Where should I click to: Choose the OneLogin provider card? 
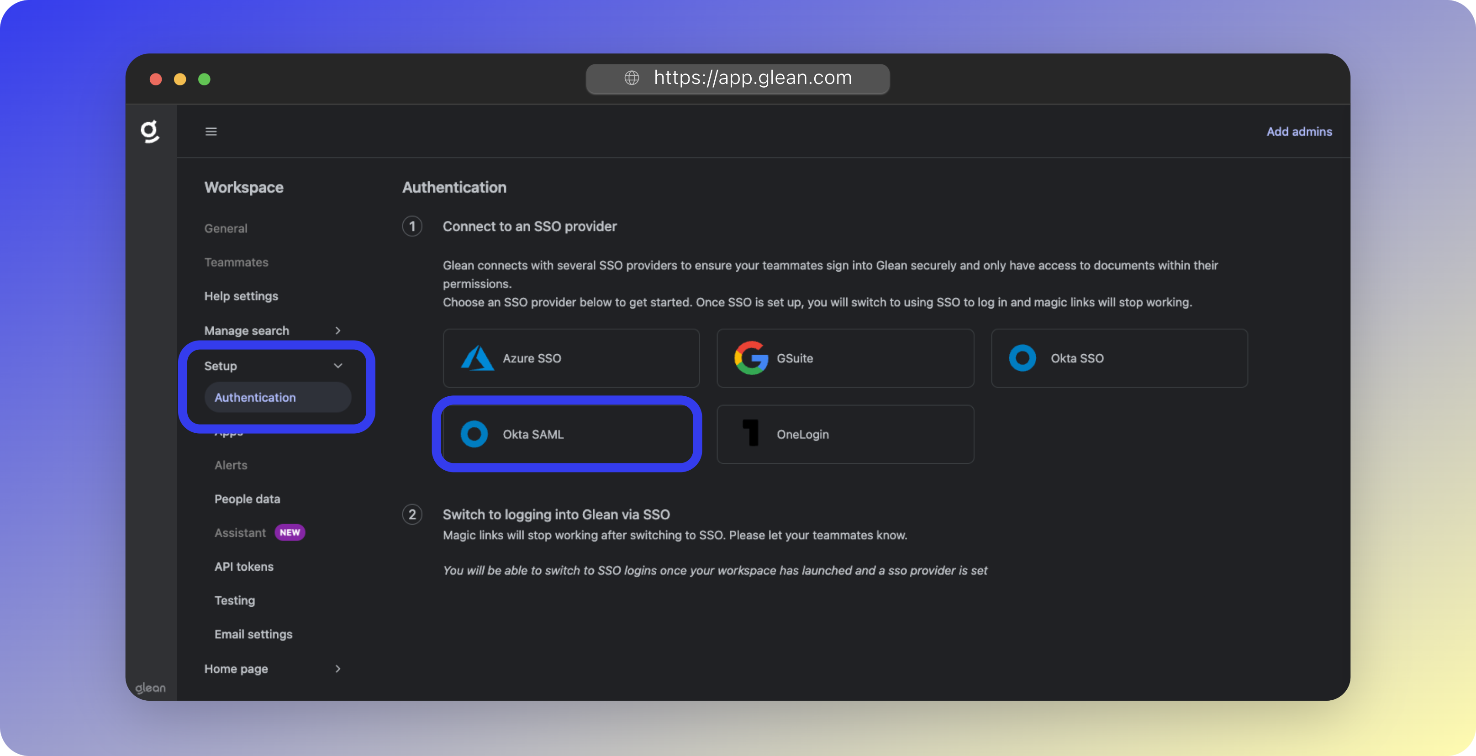tap(845, 434)
